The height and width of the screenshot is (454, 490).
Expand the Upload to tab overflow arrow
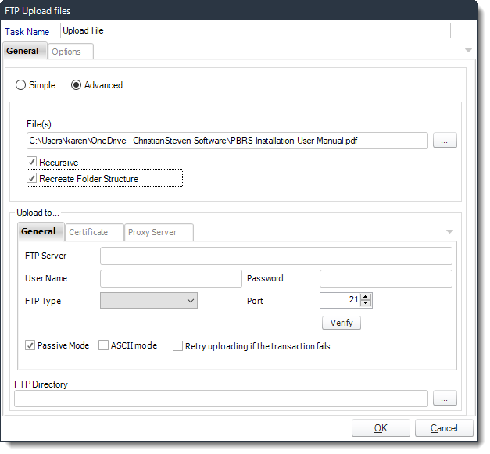(449, 231)
